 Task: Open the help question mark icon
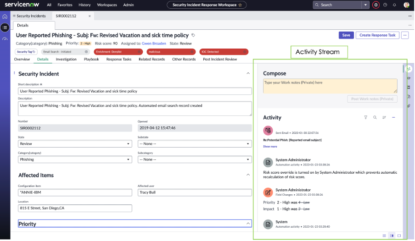pyautogui.click(x=385, y=5)
